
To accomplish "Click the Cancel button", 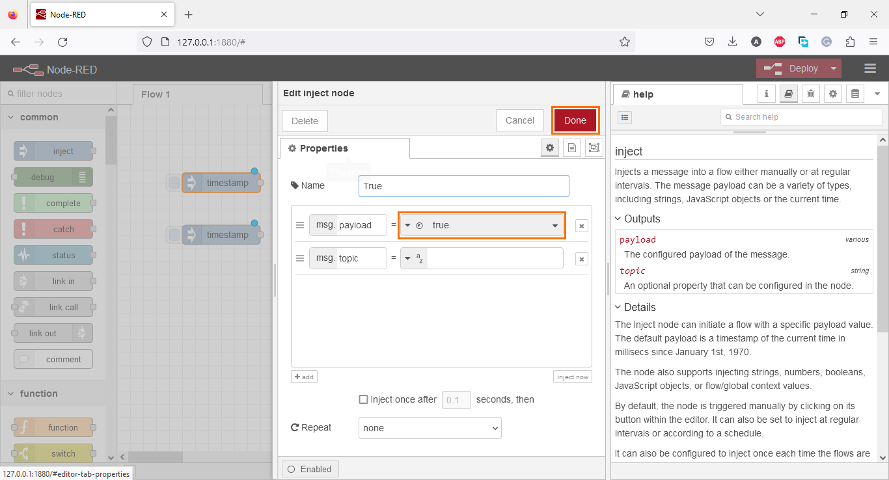I will pos(520,120).
